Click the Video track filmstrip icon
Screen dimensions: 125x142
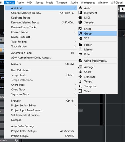click(x=80, y=91)
